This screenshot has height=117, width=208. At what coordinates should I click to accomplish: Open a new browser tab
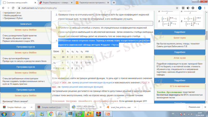point(114,3)
